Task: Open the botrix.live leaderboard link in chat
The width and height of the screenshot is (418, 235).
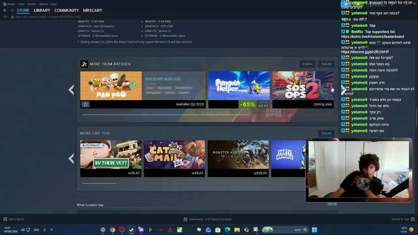Action: point(373,37)
